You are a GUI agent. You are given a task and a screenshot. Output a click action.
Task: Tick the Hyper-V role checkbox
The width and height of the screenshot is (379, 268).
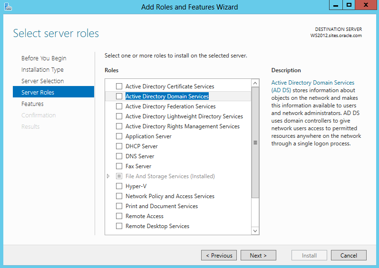119,186
